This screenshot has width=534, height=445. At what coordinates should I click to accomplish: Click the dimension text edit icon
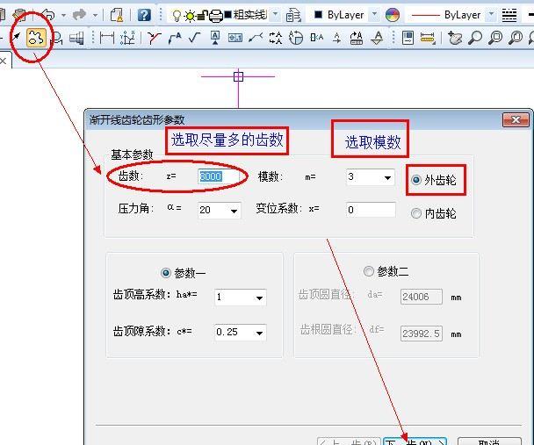[x=316, y=37]
